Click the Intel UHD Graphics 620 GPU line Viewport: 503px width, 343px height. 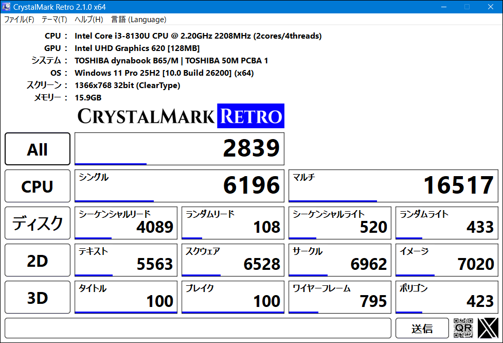137,48
